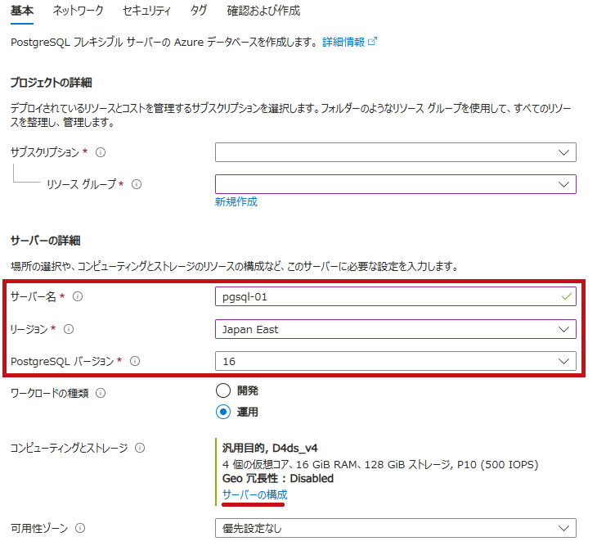Image resolution: width=597 pixels, height=546 pixels.
Task: Expand the PostgreSQL version 16 dropdown
Action: [396, 361]
